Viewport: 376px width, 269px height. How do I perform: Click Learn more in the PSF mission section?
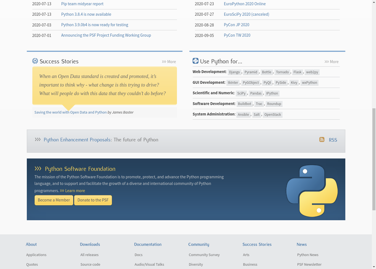tap(75, 190)
